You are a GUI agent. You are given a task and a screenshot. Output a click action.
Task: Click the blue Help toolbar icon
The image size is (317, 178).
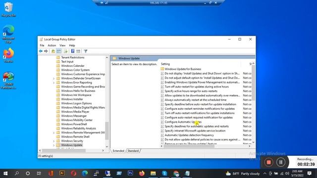pyautogui.click(x=73, y=51)
